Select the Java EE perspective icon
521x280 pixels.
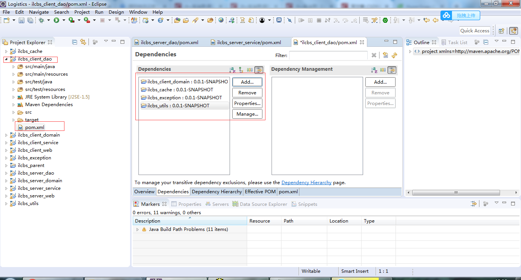[x=513, y=31]
